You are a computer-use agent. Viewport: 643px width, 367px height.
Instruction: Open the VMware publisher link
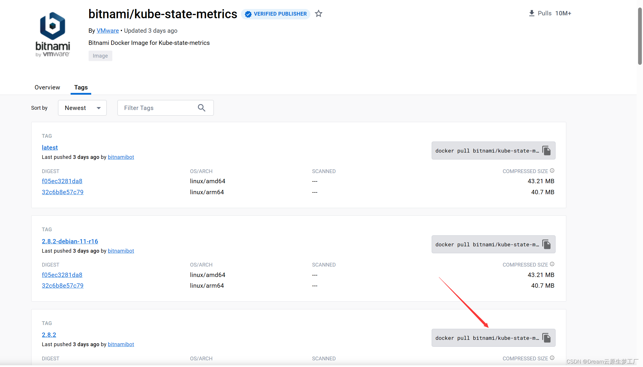[x=108, y=31]
